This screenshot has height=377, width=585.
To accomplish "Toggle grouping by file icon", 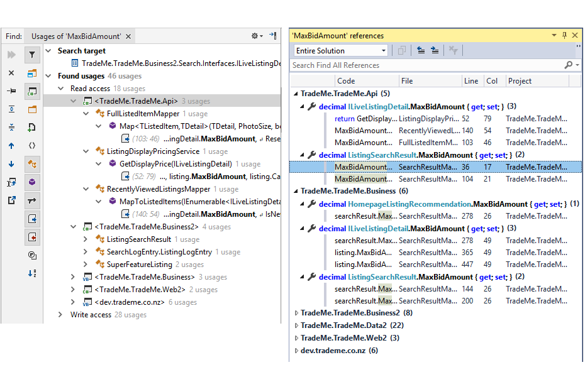I will [x=32, y=128].
